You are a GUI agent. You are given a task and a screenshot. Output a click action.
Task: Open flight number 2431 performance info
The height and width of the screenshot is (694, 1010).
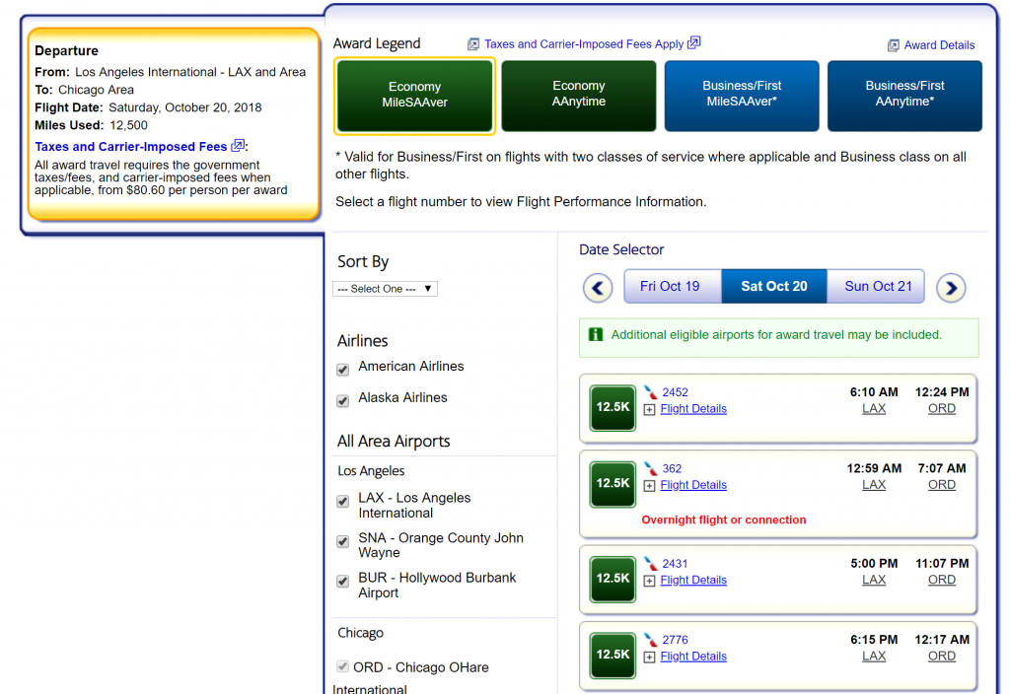click(x=675, y=563)
